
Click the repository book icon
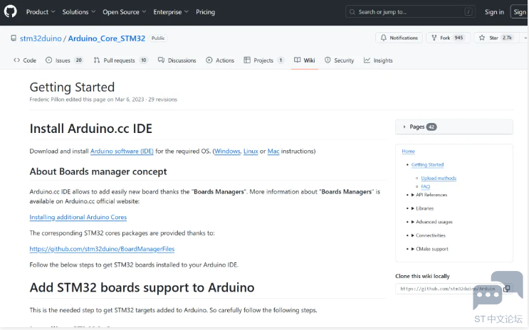click(14, 38)
